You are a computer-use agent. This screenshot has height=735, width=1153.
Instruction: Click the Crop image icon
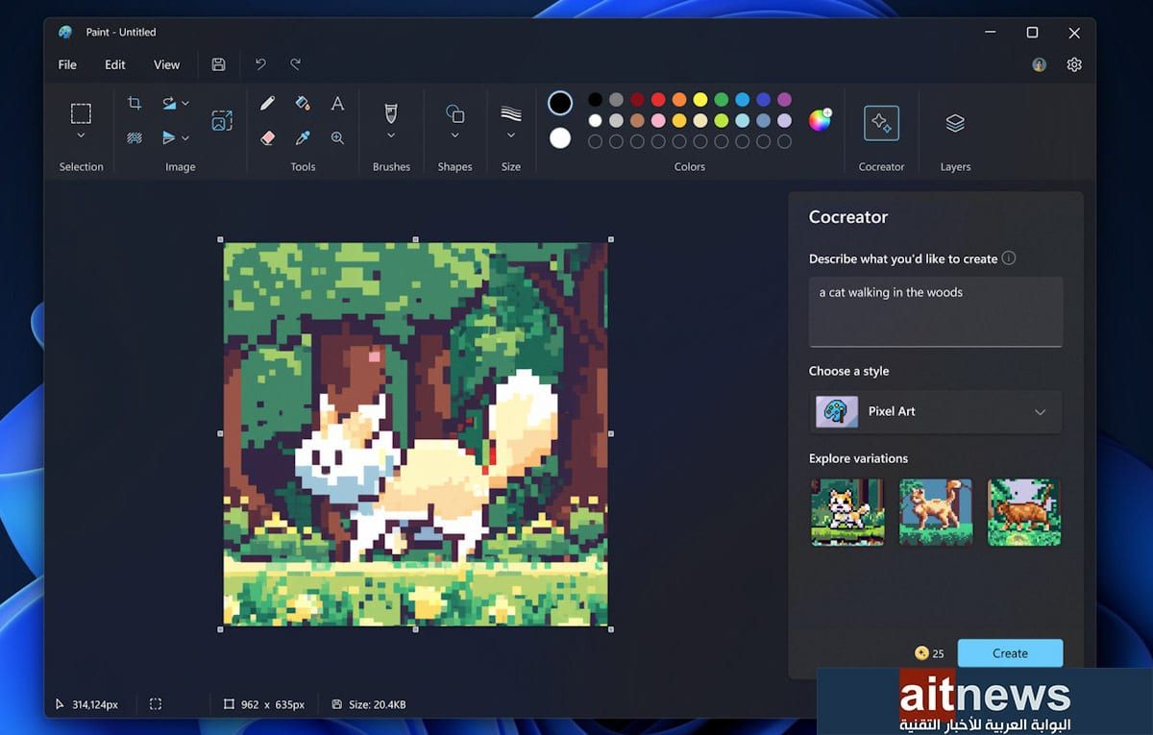[x=135, y=103]
